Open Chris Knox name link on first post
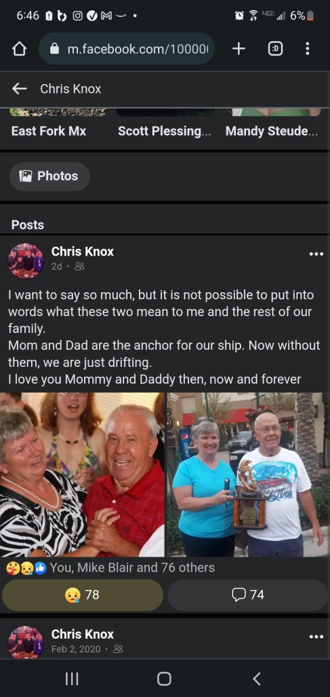 tap(83, 252)
